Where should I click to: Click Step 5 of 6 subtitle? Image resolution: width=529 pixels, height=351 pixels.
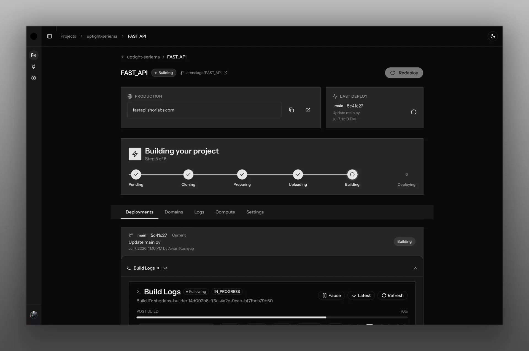(156, 159)
